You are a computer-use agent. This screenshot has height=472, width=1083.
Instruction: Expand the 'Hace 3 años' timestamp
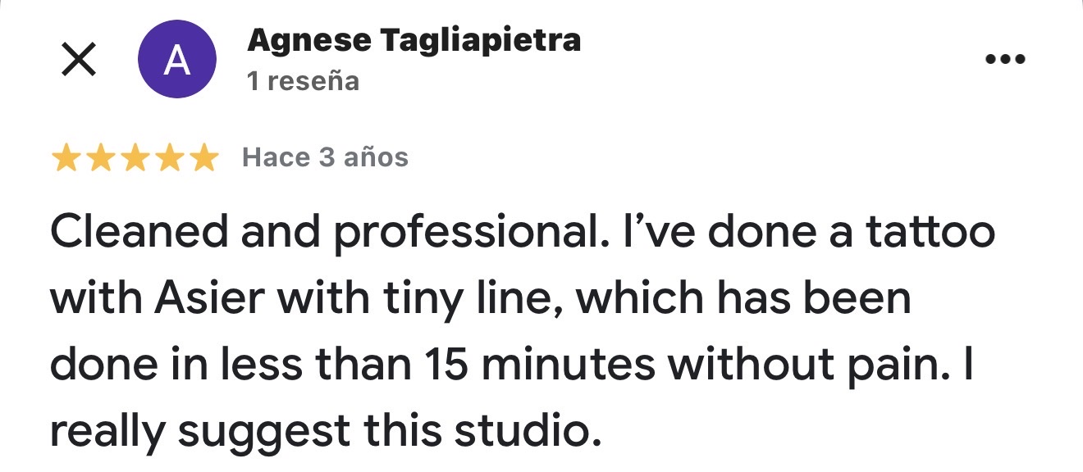pyautogui.click(x=324, y=157)
